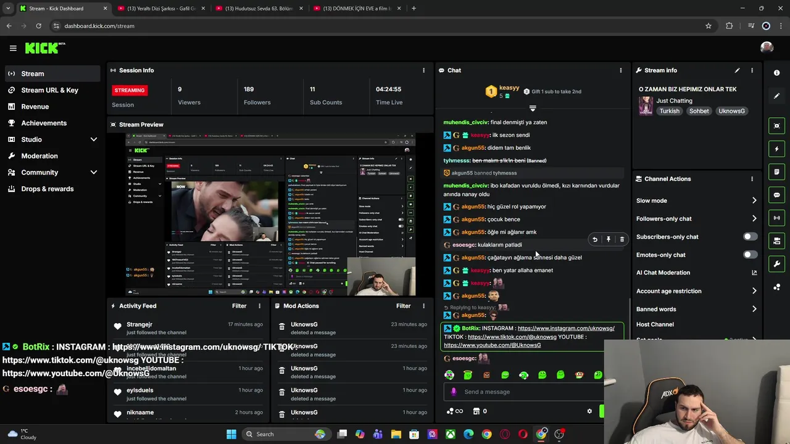This screenshot has width=790, height=444.
Task: Open the browser tab search dropdown
Action: pyautogui.click(x=8, y=9)
